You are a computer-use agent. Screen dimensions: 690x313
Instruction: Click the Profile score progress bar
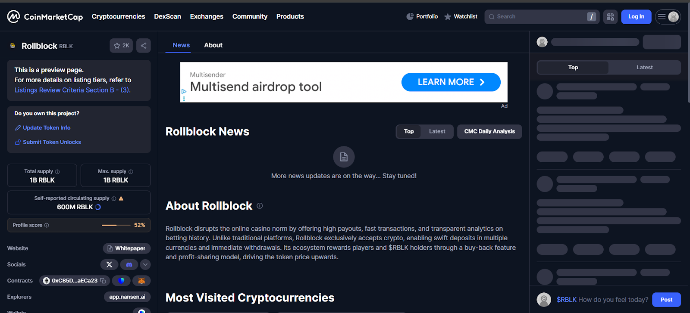coord(116,225)
